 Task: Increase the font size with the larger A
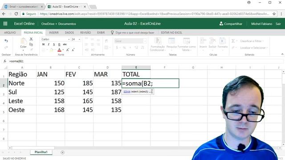68,50
